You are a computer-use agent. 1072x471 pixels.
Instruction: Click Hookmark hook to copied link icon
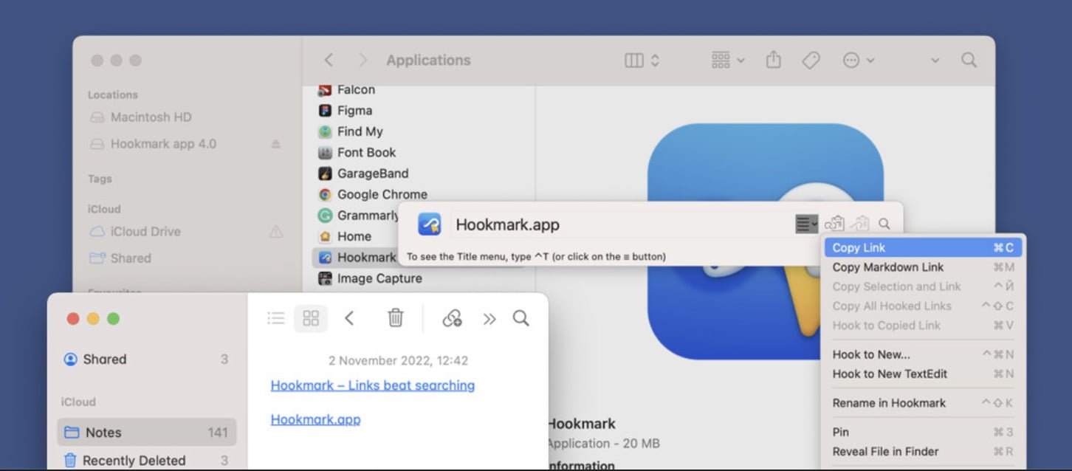859,224
